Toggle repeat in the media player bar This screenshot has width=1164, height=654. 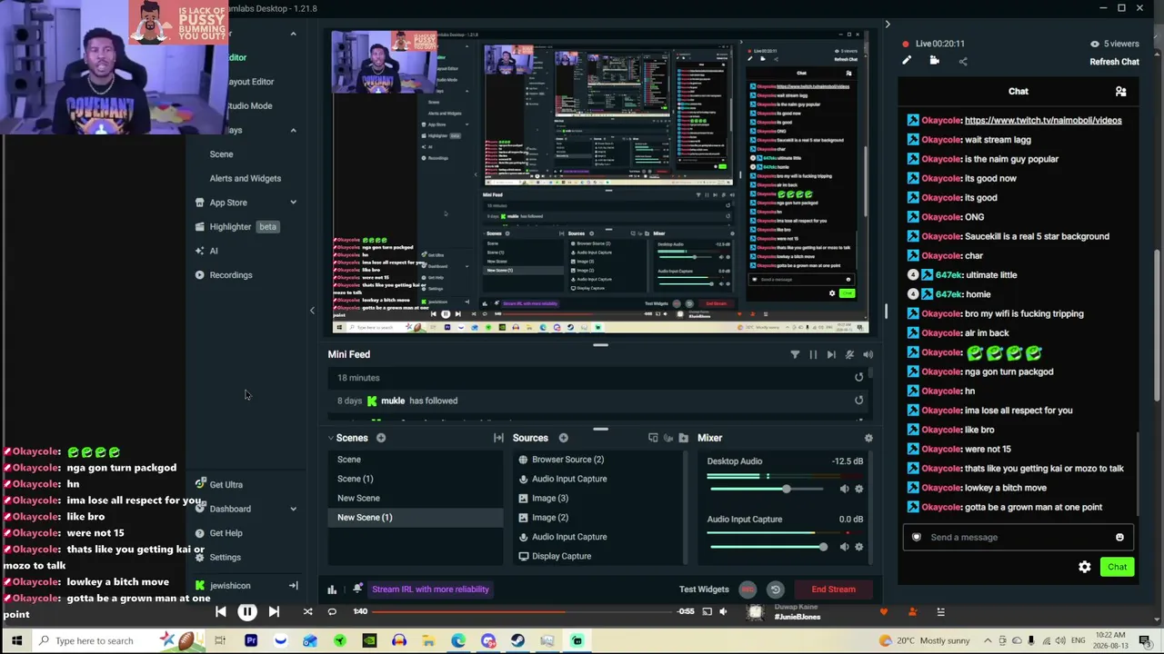point(332,612)
